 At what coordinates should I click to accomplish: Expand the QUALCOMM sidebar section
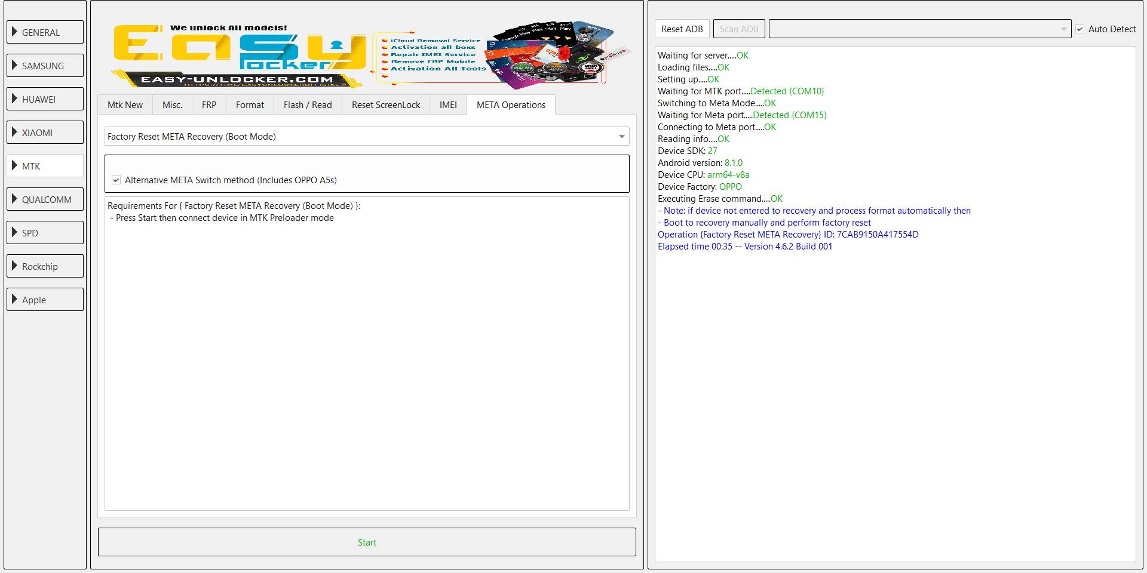[45, 199]
